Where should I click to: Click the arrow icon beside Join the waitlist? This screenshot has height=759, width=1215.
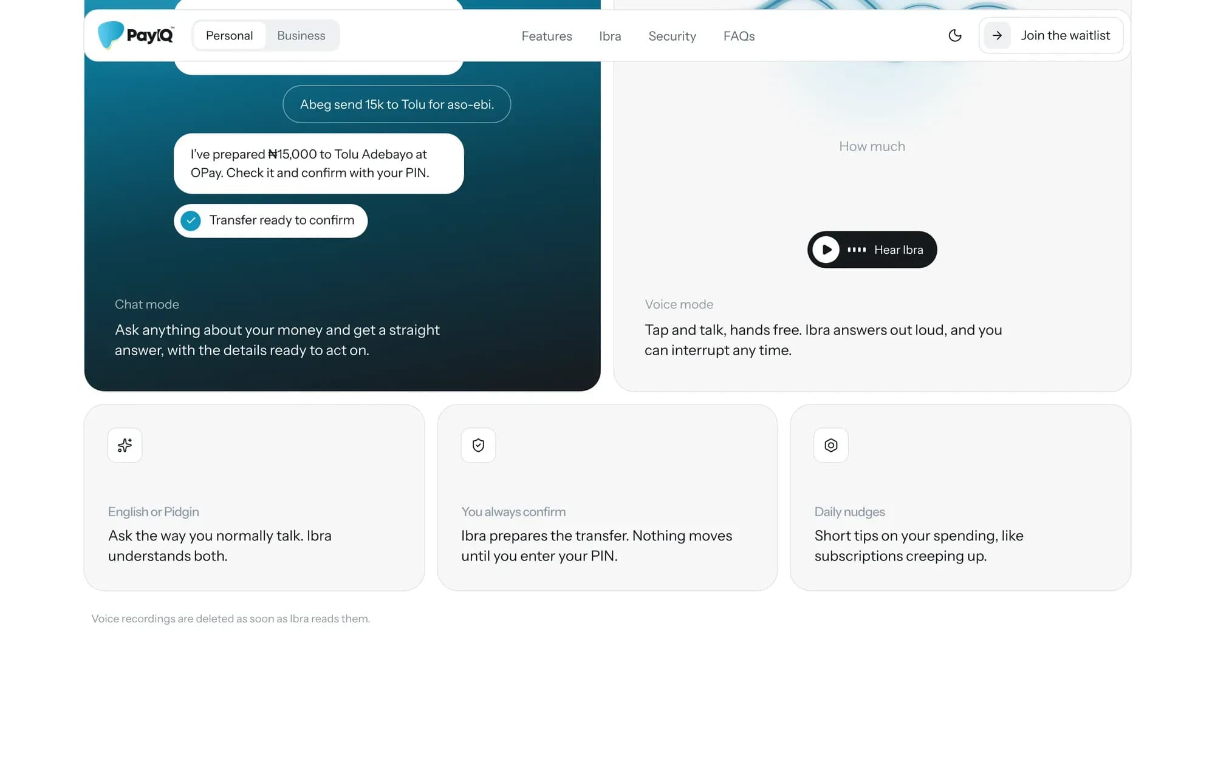click(x=997, y=36)
